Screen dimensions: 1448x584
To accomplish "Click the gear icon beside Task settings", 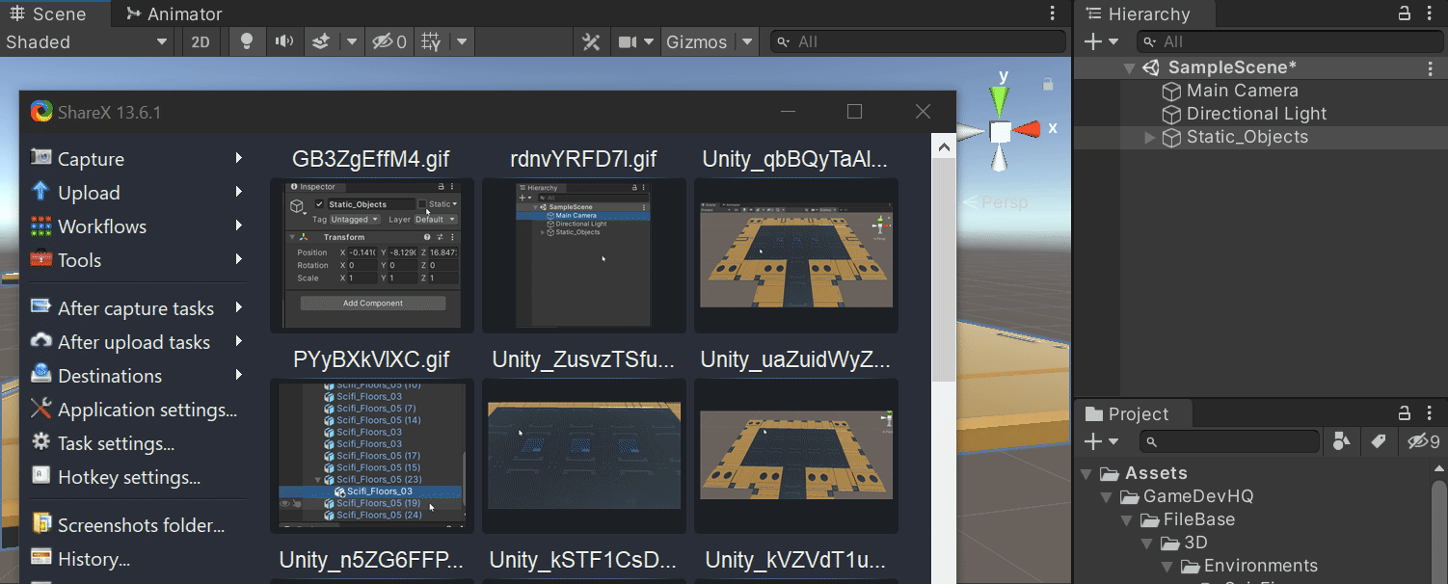I will point(40,441).
